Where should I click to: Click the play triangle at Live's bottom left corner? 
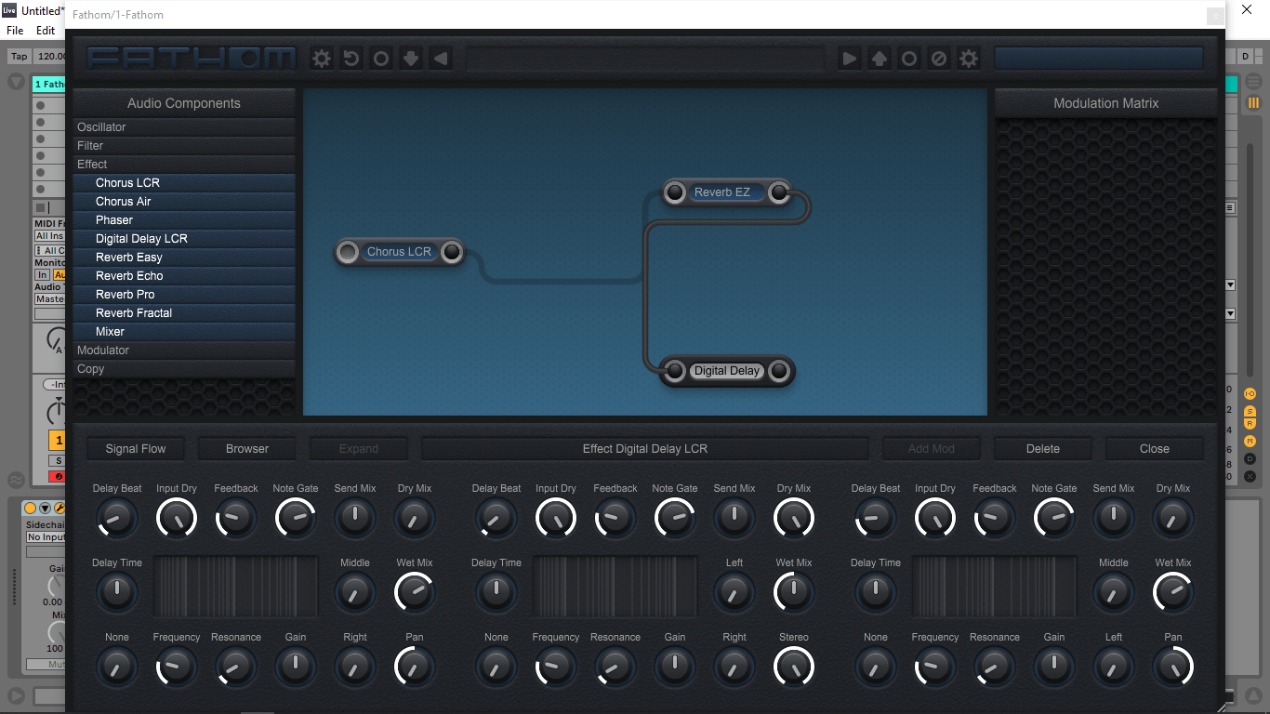(x=16, y=695)
